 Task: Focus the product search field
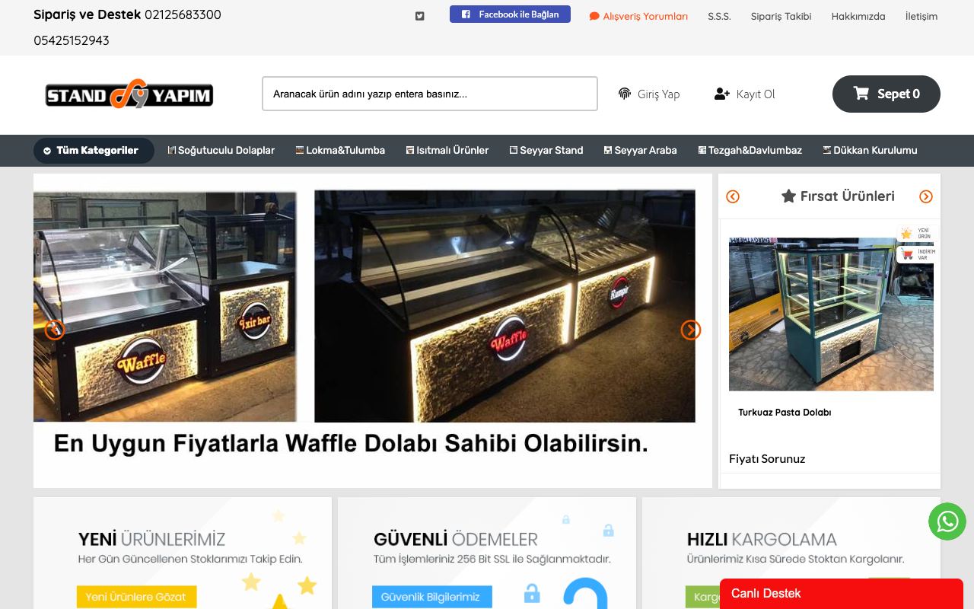pyautogui.click(x=430, y=94)
